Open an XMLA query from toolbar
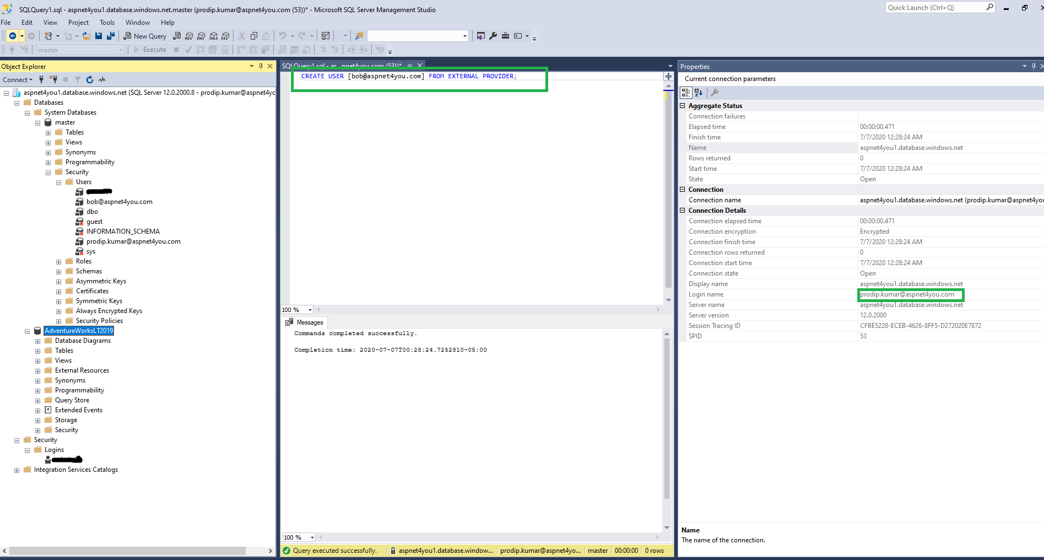Image resolution: width=1044 pixels, height=560 pixels. (213, 36)
